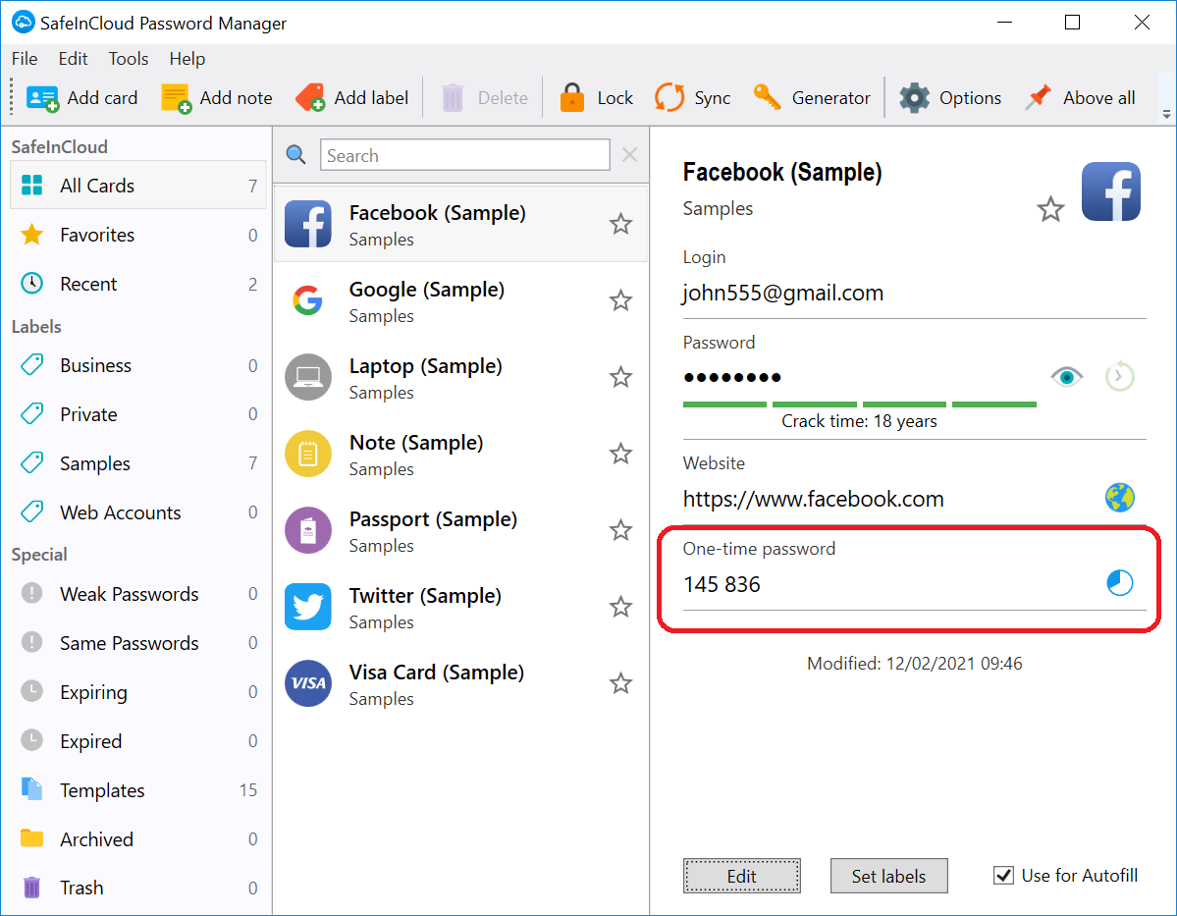Screen dimensions: 1177x916
Task: Open Weak Passwords list
Action: coord(138,594)
